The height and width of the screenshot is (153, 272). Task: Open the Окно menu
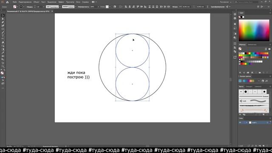[x=78, y=2]
